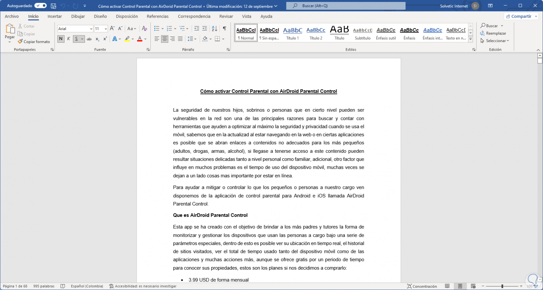Screen dimensions: 543x290
Task: Open the borders dropdown arrow
Action: pyautogui.click(x=223, y=39)
